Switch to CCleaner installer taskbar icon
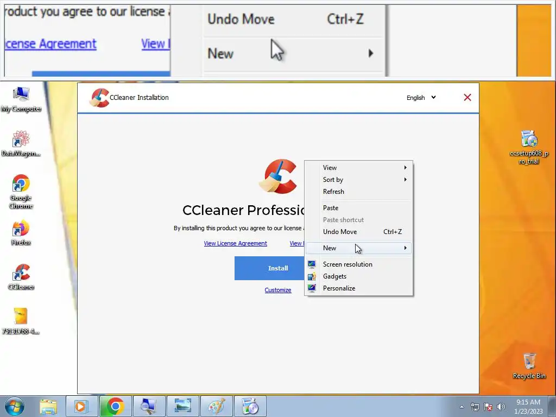 250,406
